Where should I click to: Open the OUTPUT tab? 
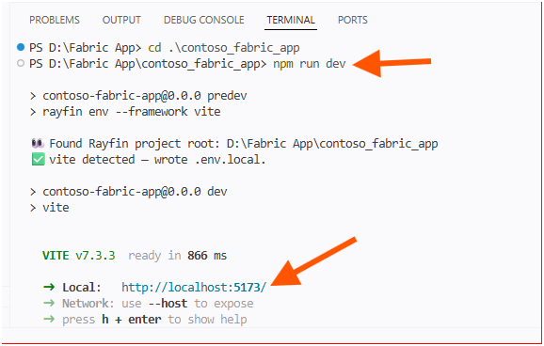(121, 20)
